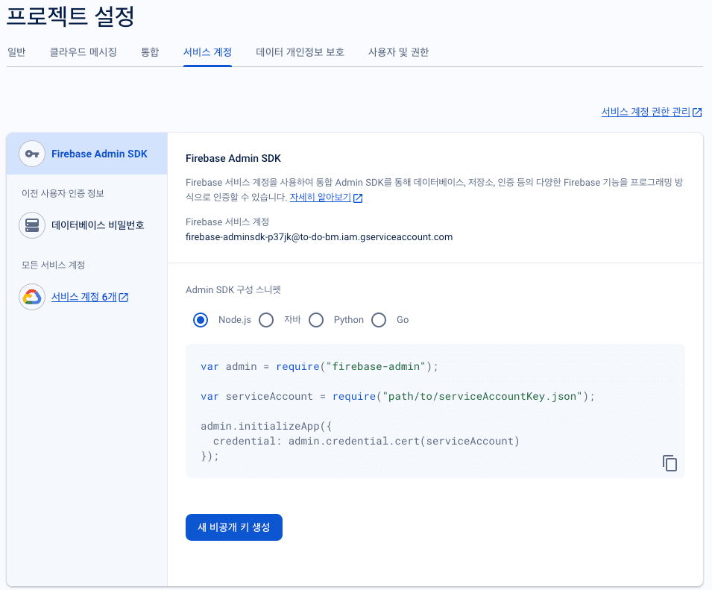Select 데이터베이스 비밀번호 in the sidebar
712x590 pixels.
click(86, 225)
